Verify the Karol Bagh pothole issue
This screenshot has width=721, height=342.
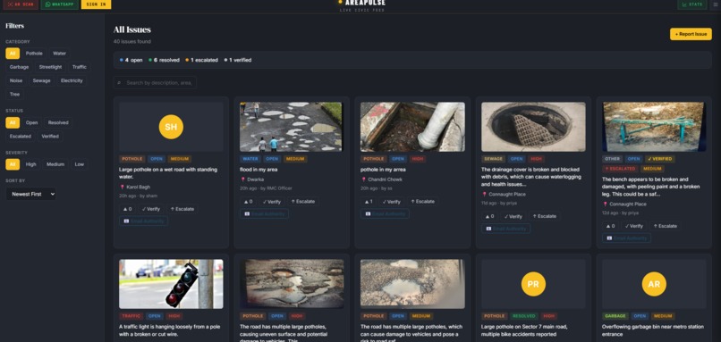(x=151, y=209)
